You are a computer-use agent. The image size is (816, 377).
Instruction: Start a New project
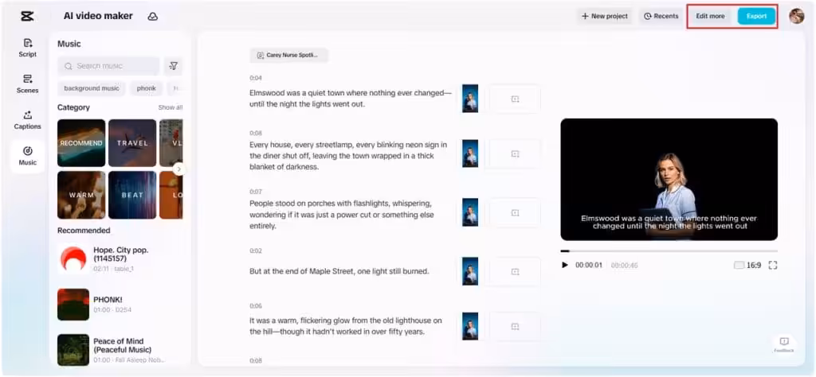(x=605, y=16)
